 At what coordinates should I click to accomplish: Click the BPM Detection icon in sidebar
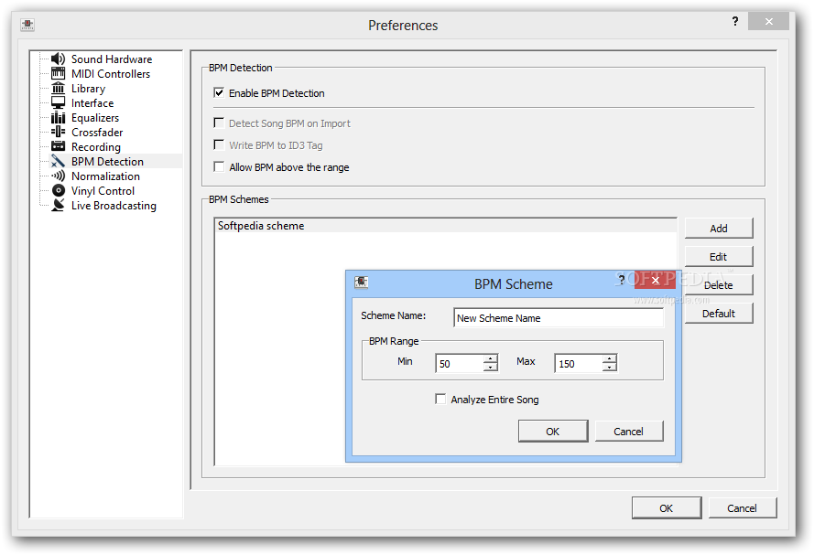pos(59,161)
